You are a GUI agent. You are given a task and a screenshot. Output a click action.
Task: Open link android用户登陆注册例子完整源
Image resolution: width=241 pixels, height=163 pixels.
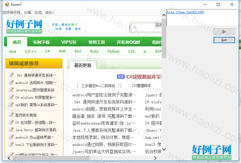[104, 95]
